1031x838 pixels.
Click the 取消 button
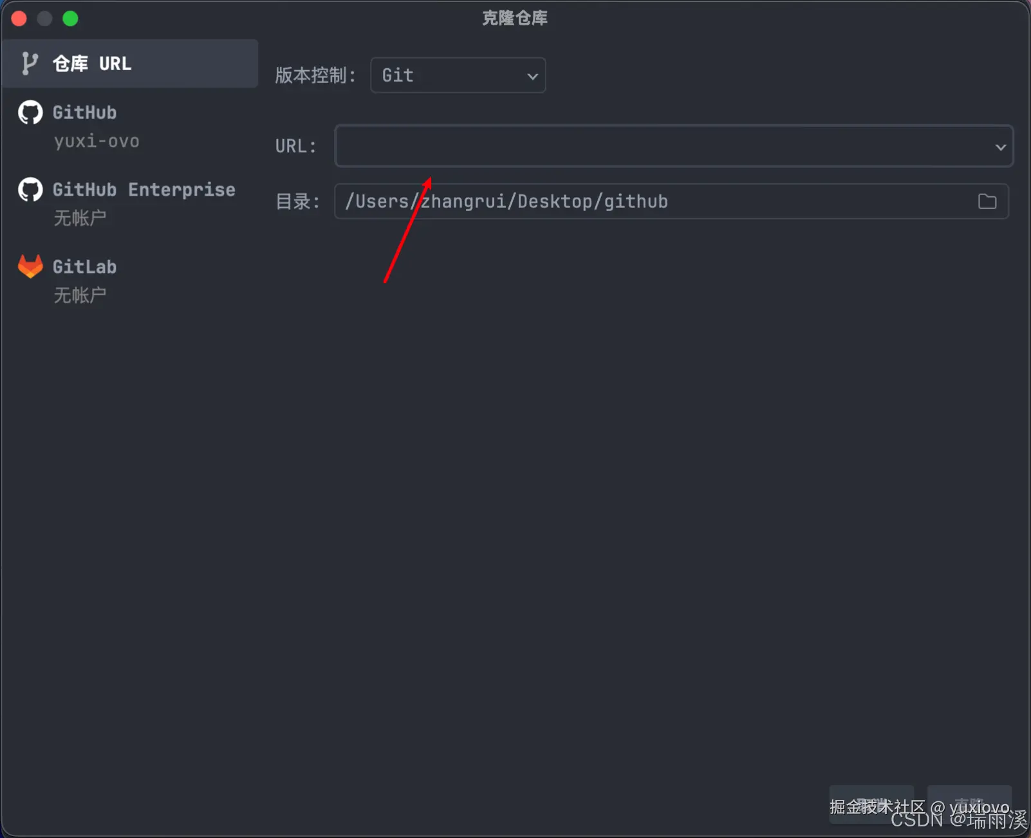(x=872, y=803)
